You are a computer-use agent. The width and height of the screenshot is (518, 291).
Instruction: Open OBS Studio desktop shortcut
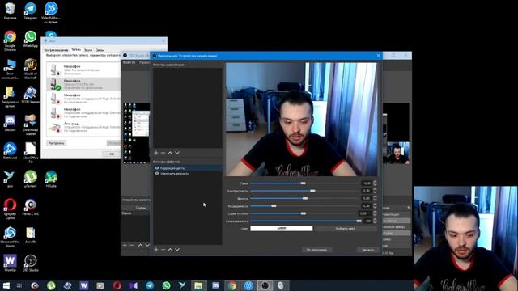pos(31,263)
